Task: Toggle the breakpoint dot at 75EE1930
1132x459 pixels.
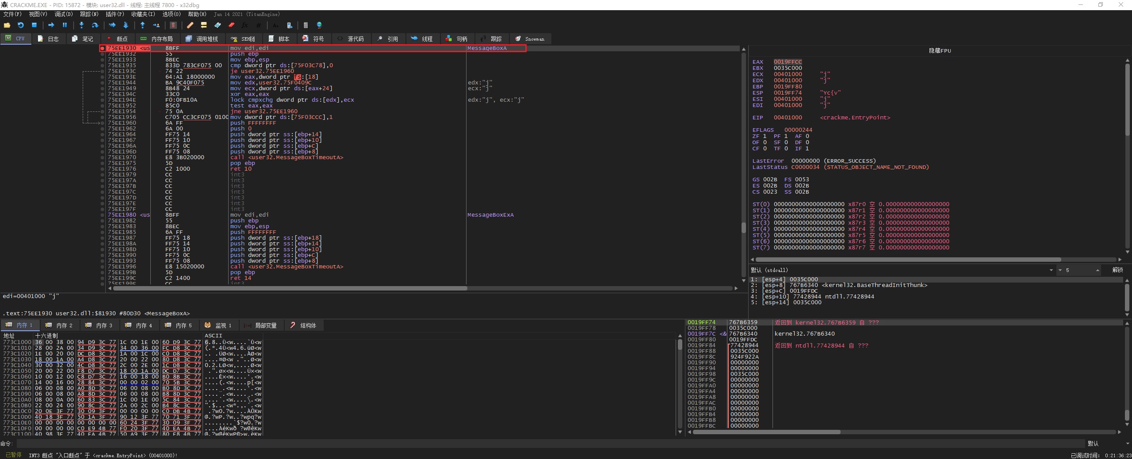Action: 103,48
